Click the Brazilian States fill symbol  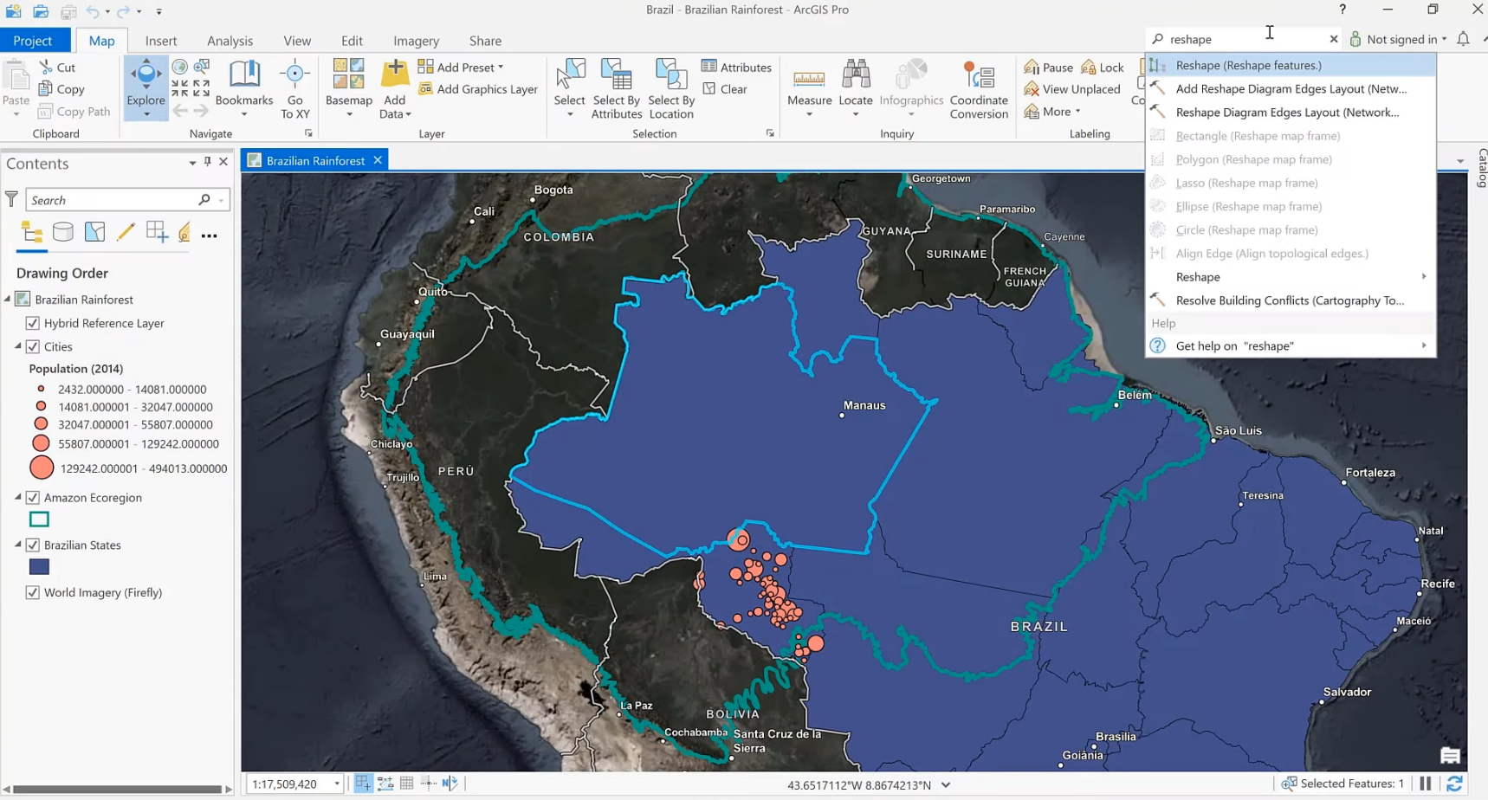coord(39,567)
